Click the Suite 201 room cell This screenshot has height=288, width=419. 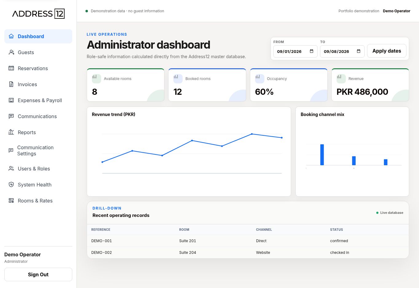click(188, 241)
